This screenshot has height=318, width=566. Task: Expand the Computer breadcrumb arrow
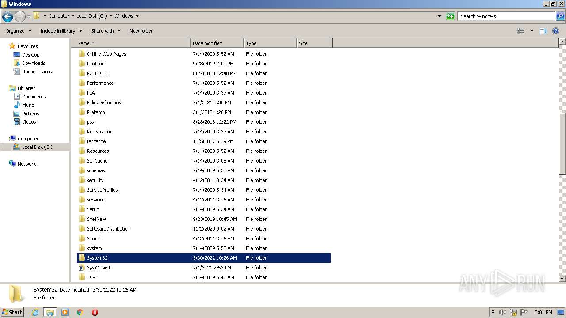(73, 16)
